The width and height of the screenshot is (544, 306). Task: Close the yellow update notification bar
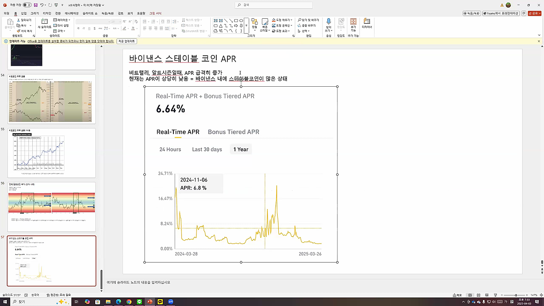[539, 41]
